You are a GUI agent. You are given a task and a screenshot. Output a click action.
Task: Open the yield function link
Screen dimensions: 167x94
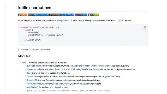(x=38, y=73)
